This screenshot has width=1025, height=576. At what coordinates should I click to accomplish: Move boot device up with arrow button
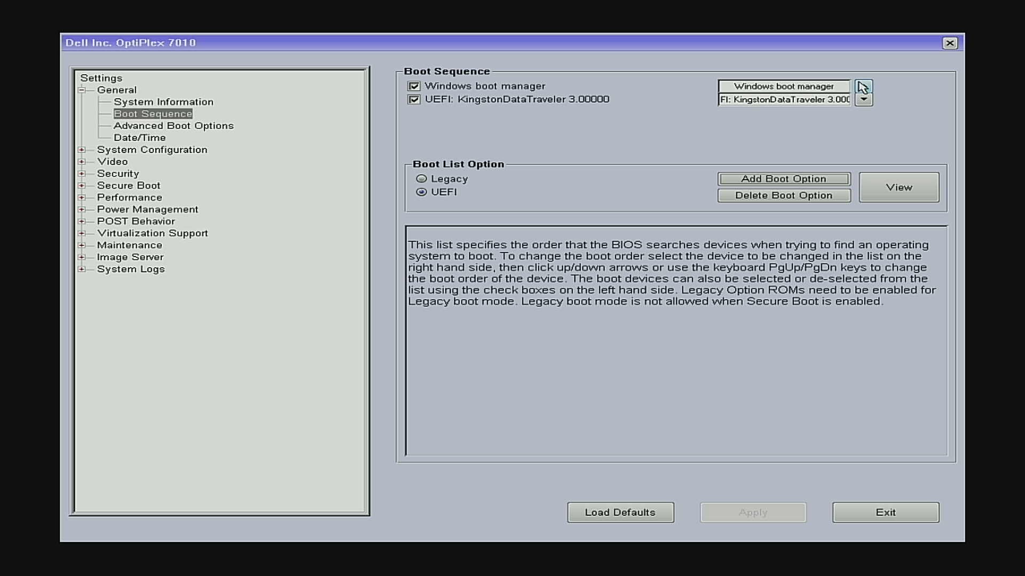pos(863,86)
